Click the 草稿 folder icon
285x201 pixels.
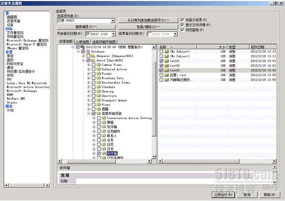(104, 122)
